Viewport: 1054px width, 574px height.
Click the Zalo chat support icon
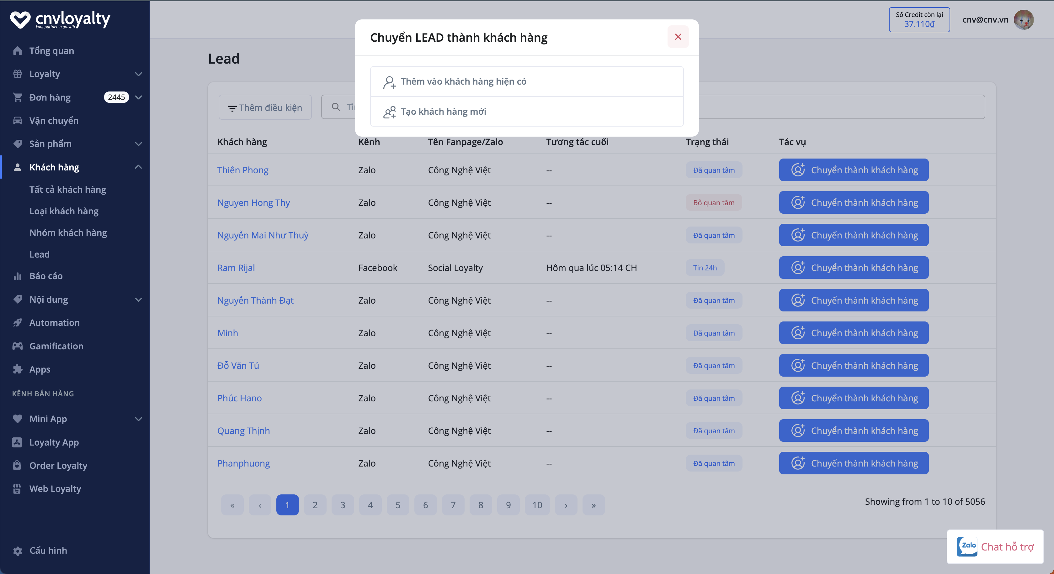click(966, 546)
